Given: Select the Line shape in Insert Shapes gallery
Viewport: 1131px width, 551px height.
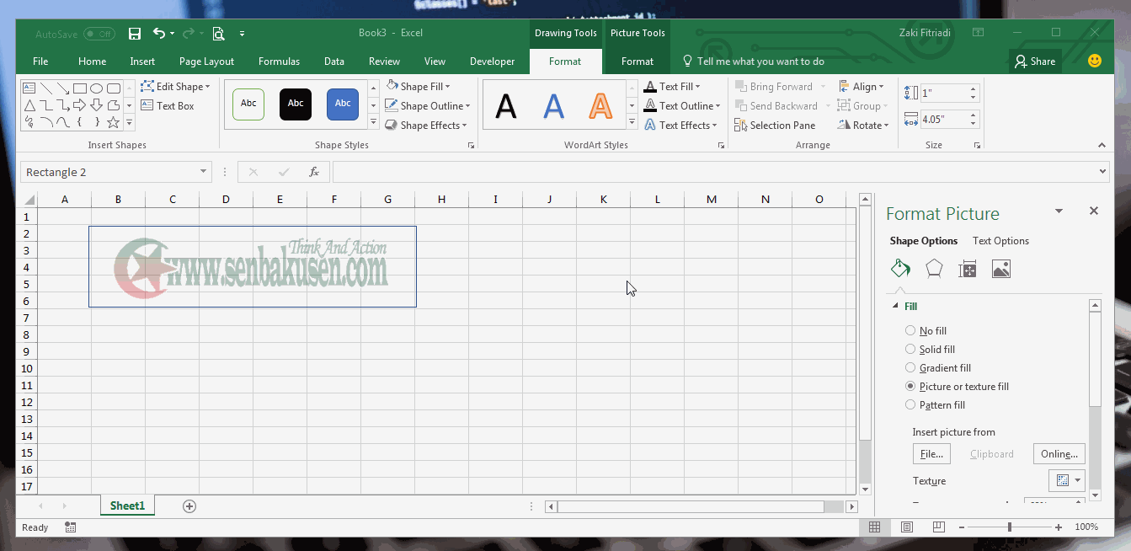Looking at the screenshot, I should tap(46, 88).
